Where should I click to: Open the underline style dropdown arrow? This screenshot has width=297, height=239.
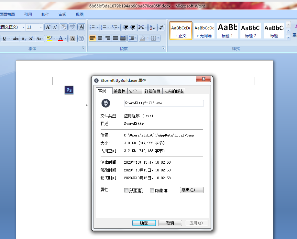tap(10, 38)
